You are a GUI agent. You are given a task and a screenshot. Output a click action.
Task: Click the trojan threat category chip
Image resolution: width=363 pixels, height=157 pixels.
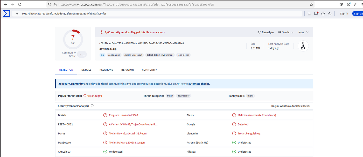[170, 96]
